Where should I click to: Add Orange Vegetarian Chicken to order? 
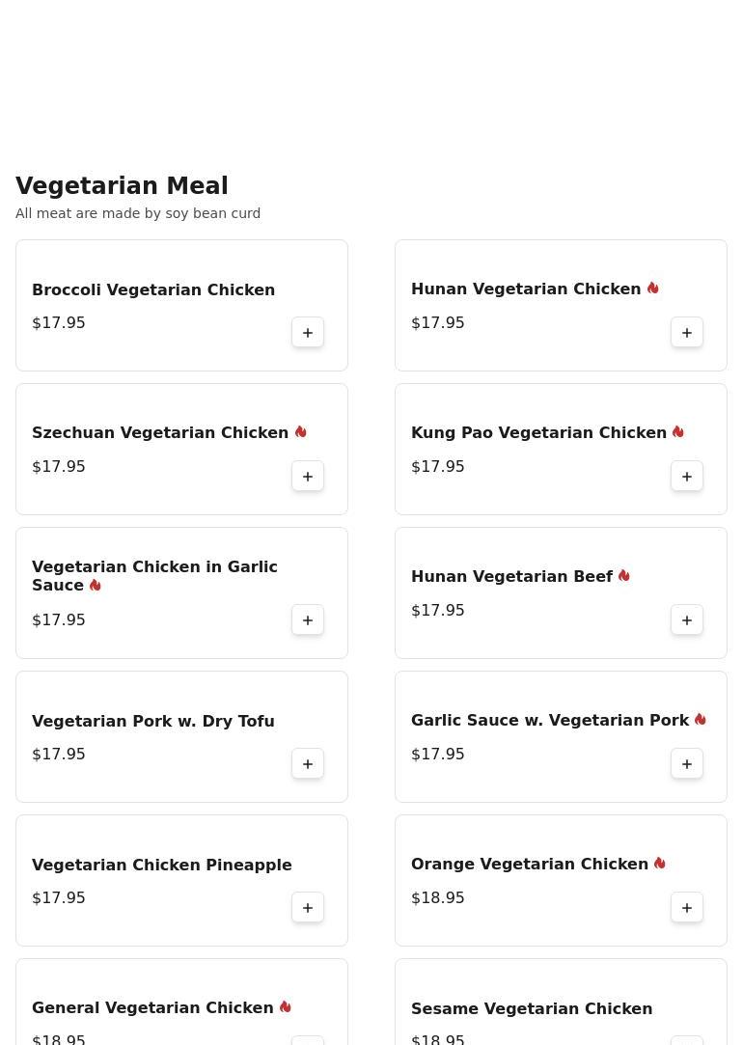click(x=687, y=908)
